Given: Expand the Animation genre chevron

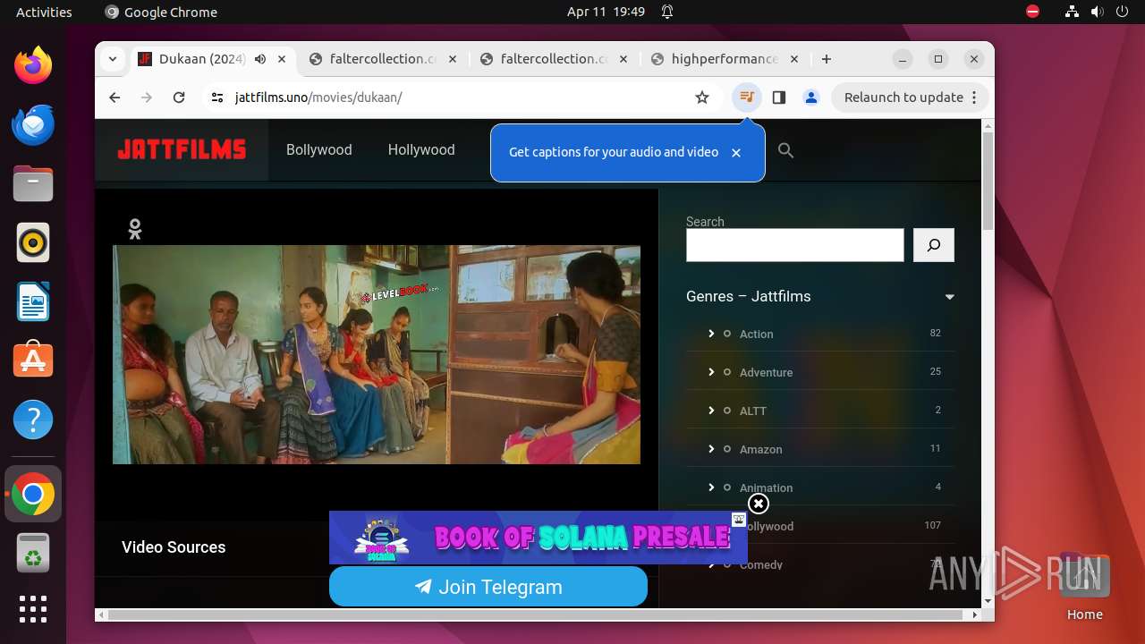Looking at the screenshot, I should point(711,487).
